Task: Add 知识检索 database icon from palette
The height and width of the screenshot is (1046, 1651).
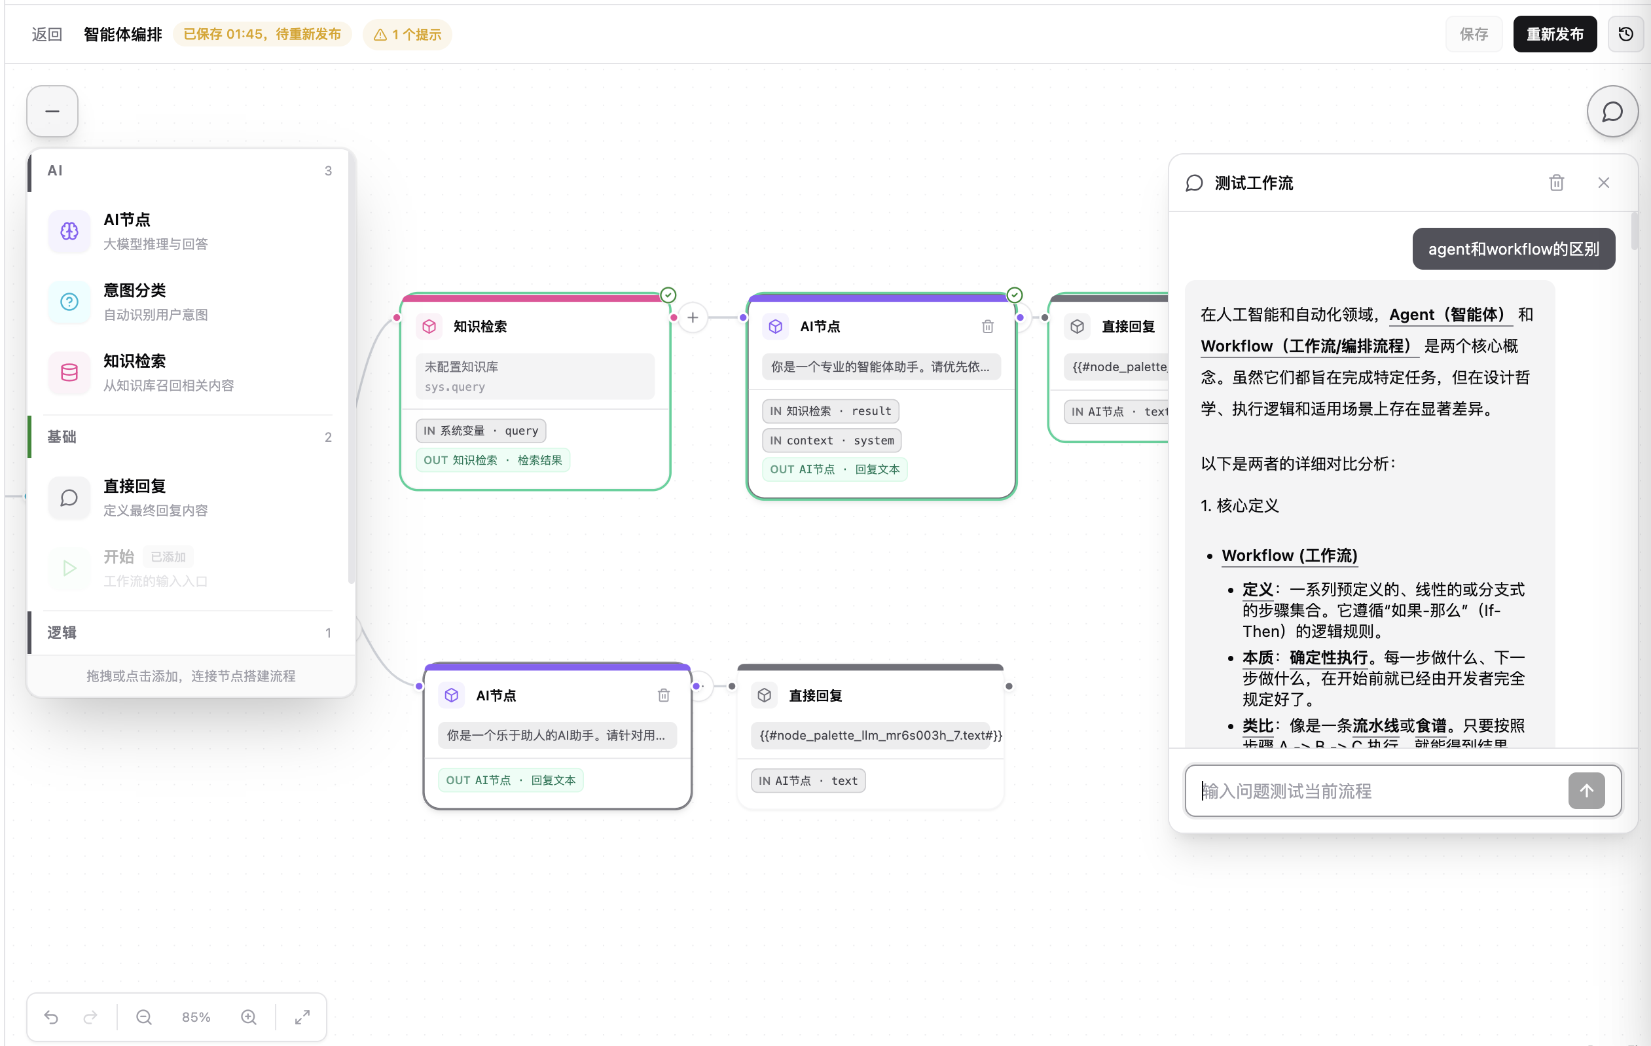Action: [69, 372]
